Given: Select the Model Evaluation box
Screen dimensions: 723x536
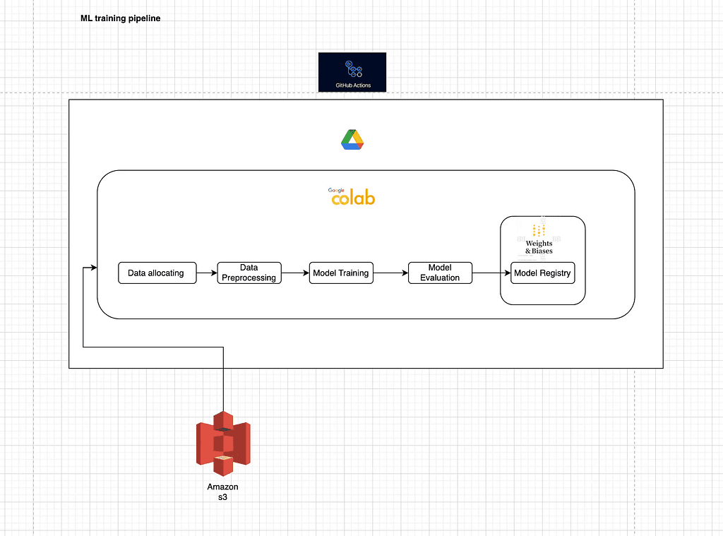Looking at the screenshot, I should pyautogui.click(x=440, y=273).
